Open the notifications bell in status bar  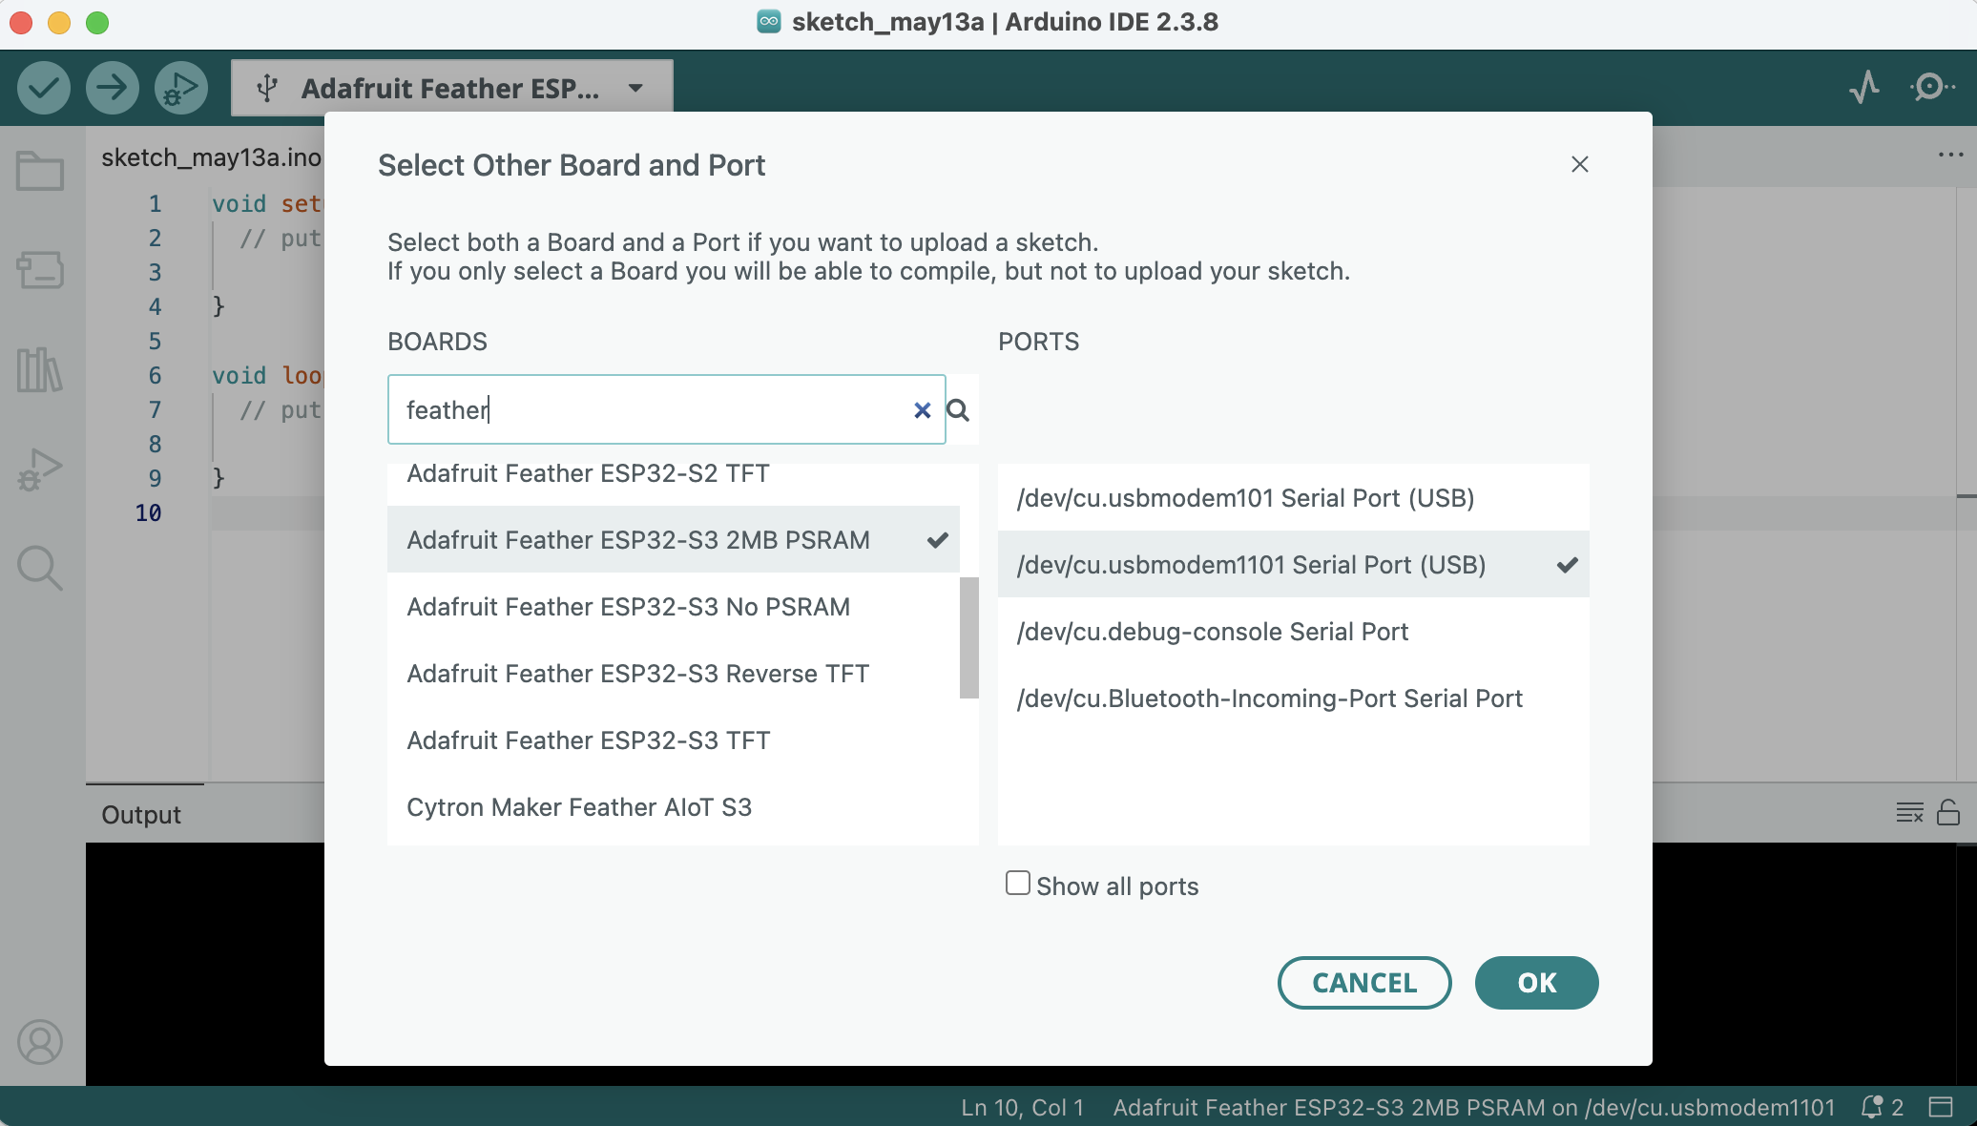pos(1882,1107)
